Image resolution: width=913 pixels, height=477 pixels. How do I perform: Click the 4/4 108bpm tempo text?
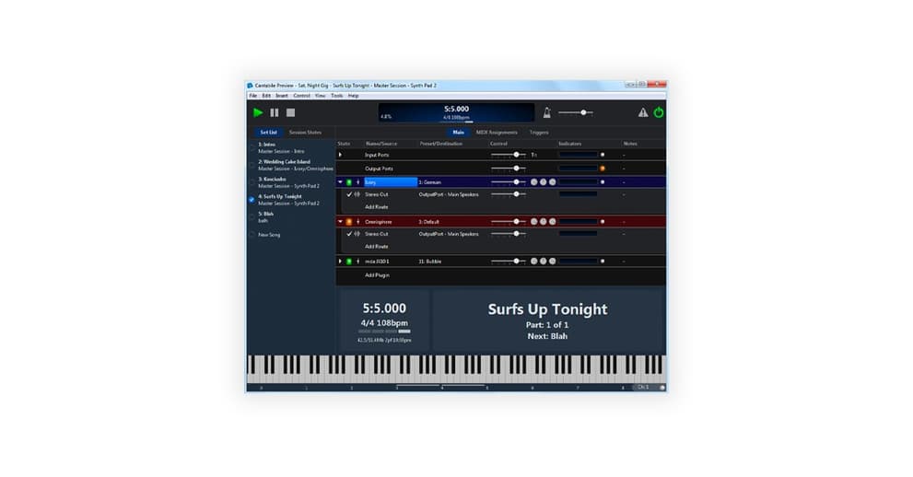384,323
